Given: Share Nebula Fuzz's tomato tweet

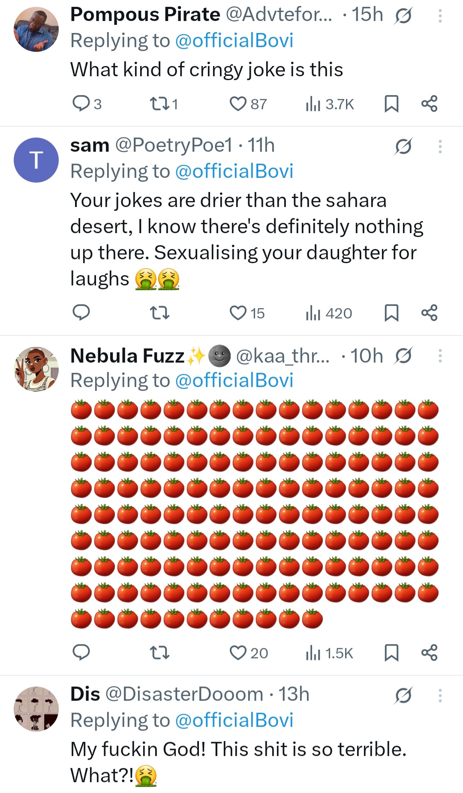Looking at the screenshot, I should (x=429, y=653).
